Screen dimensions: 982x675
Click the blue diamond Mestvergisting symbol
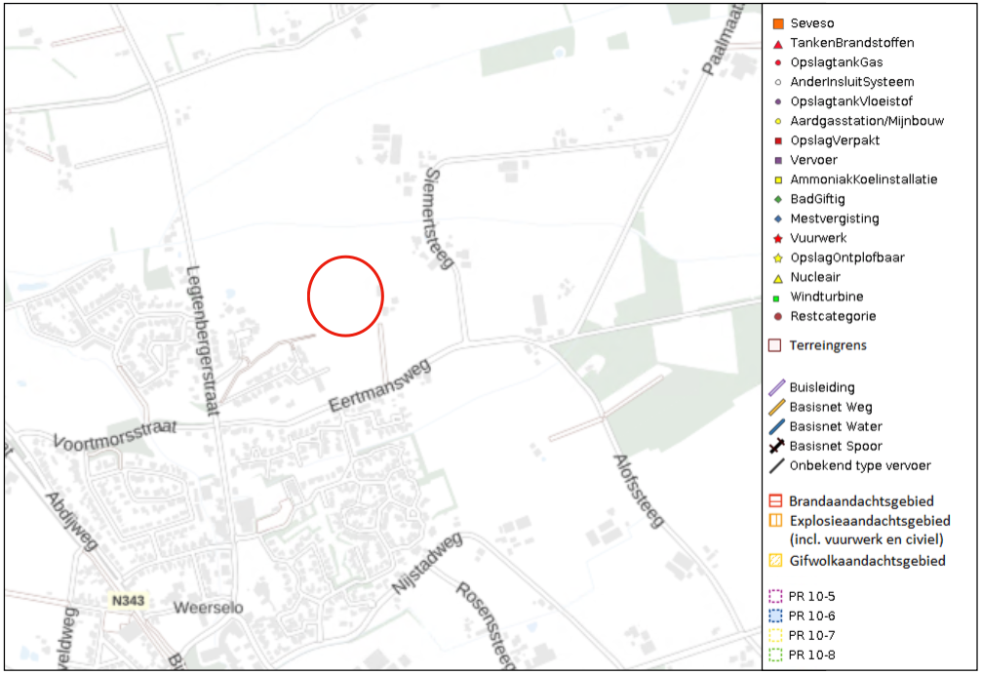coord(778,219)
